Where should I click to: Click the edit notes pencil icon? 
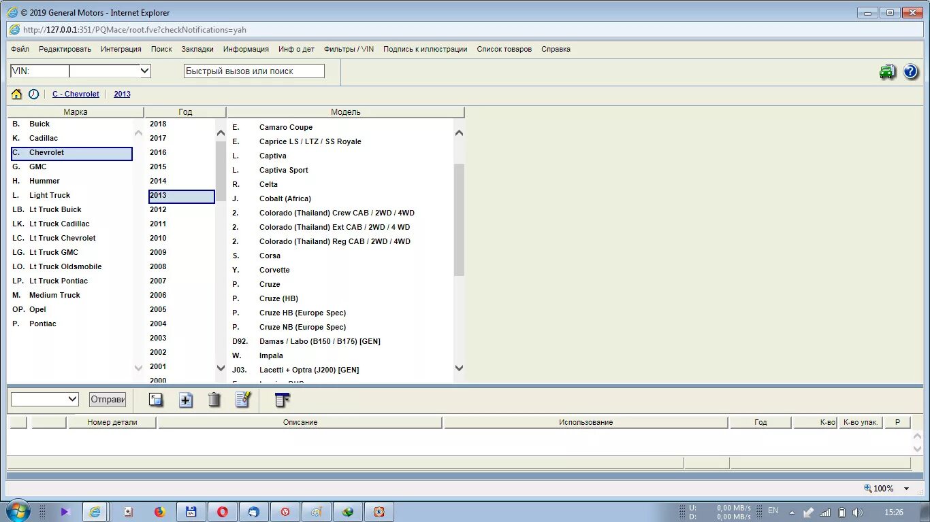click(x=243, y=400)
